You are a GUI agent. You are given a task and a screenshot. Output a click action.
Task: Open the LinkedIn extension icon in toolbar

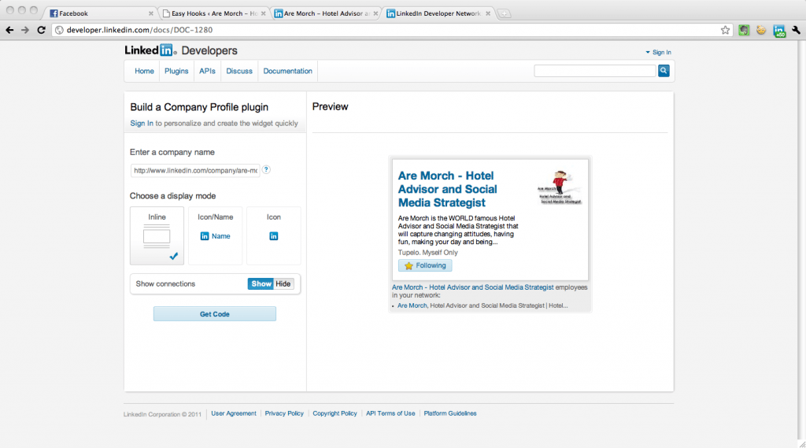click(x=779, y=31)
